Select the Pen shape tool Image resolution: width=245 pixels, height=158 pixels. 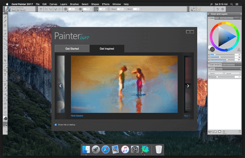click(5, 66)
